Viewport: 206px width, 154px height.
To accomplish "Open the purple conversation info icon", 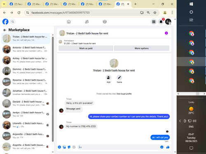I will pos(166,33).
